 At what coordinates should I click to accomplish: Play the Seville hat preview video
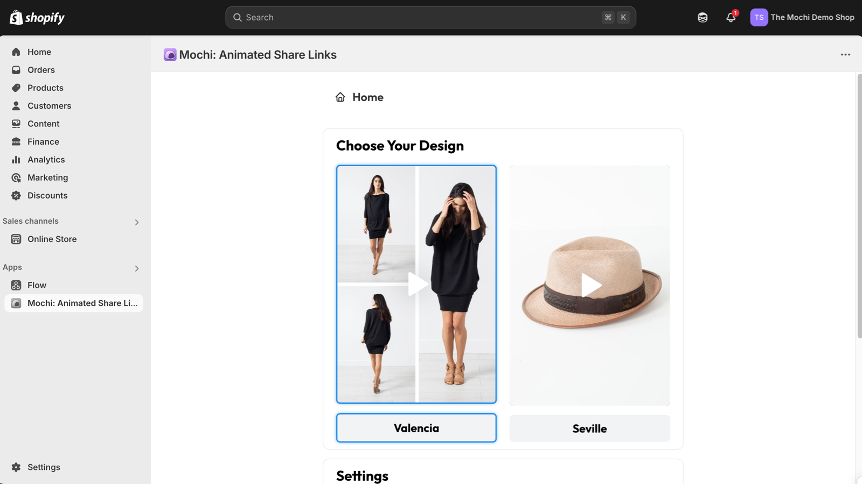click(x=591, y=286)
